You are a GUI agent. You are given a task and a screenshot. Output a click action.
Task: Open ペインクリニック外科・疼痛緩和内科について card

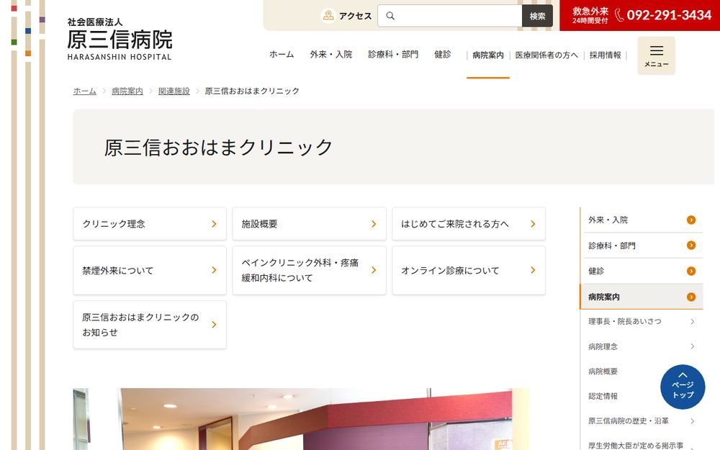pos(309,270)
